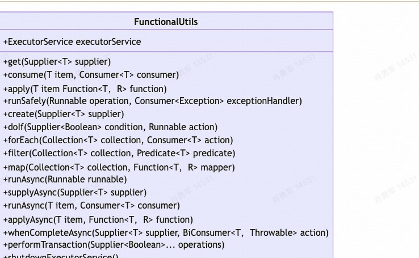Image resolution: width=419 pixels, height=258 pixels.
Task: Click the consume method line
Action: [x=91, y=75]
